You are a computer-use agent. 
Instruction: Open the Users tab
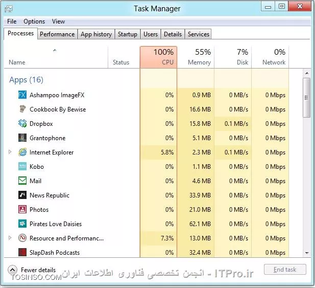pyautogui.click(x=151, y=34)
